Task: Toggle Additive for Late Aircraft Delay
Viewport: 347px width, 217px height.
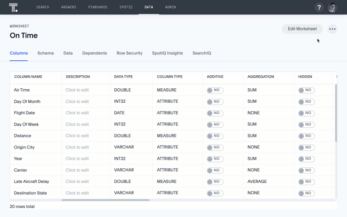Action: pyautogui.click(x=215, y=182)
